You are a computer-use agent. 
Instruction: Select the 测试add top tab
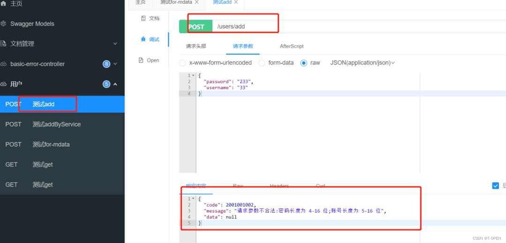point(223,3)
